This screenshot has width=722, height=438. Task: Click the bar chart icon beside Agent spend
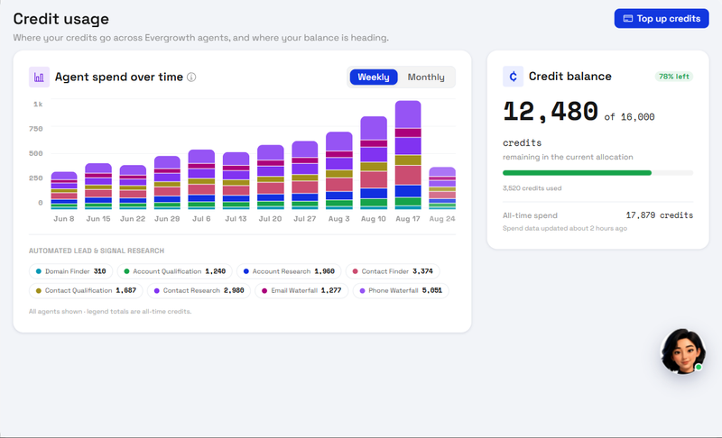point(39,78)
